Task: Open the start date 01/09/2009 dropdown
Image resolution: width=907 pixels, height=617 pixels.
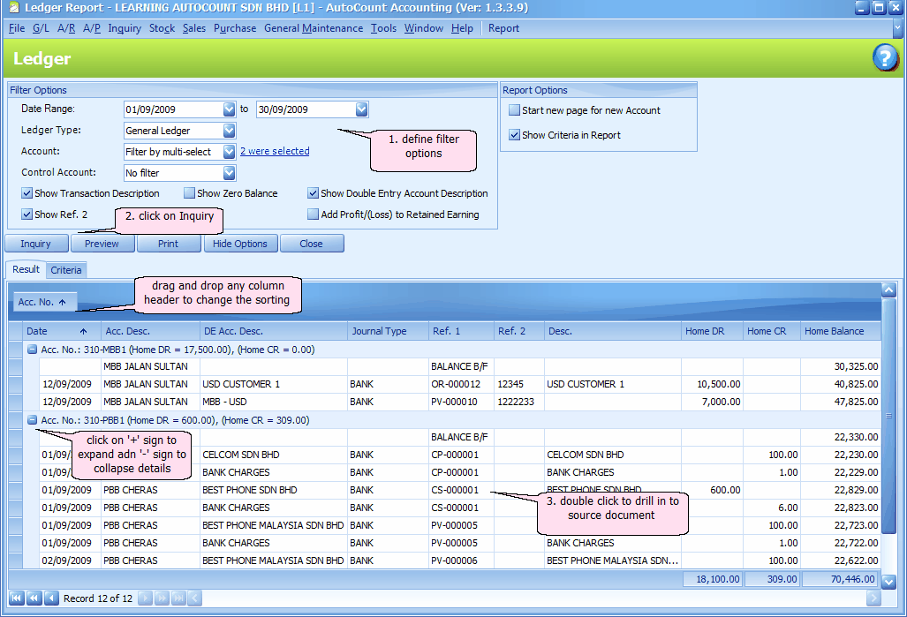Action: click(229, 109)
